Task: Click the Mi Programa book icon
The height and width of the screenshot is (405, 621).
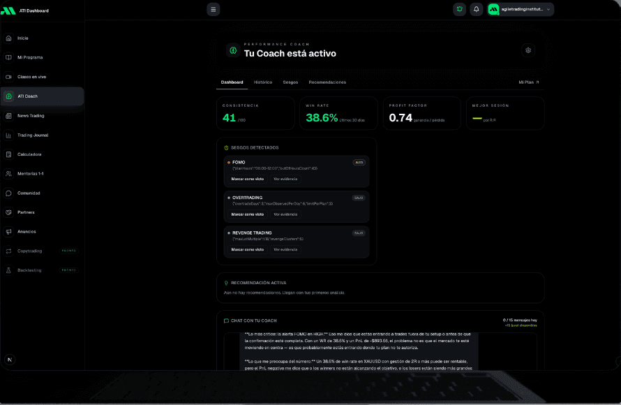Action: click(8, 57)
